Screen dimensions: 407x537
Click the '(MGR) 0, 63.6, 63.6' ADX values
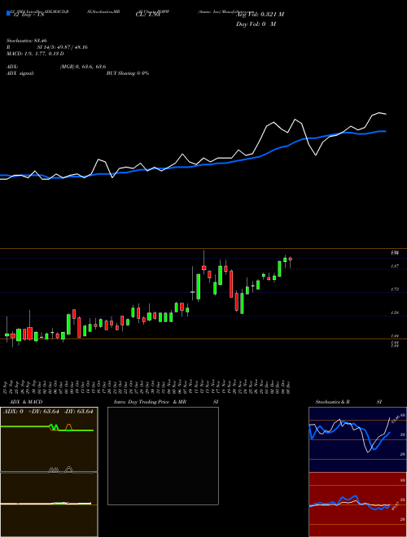[82, 67]
